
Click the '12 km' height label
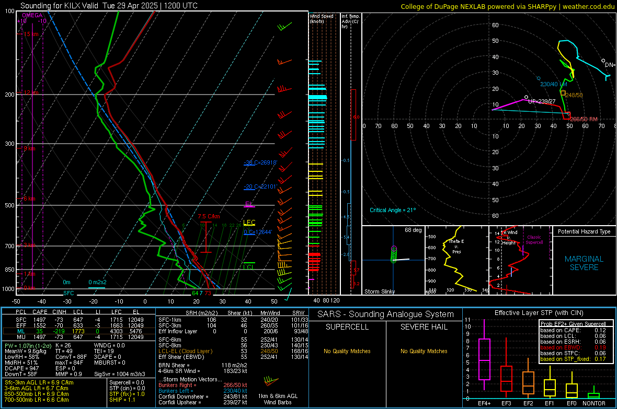31,92
